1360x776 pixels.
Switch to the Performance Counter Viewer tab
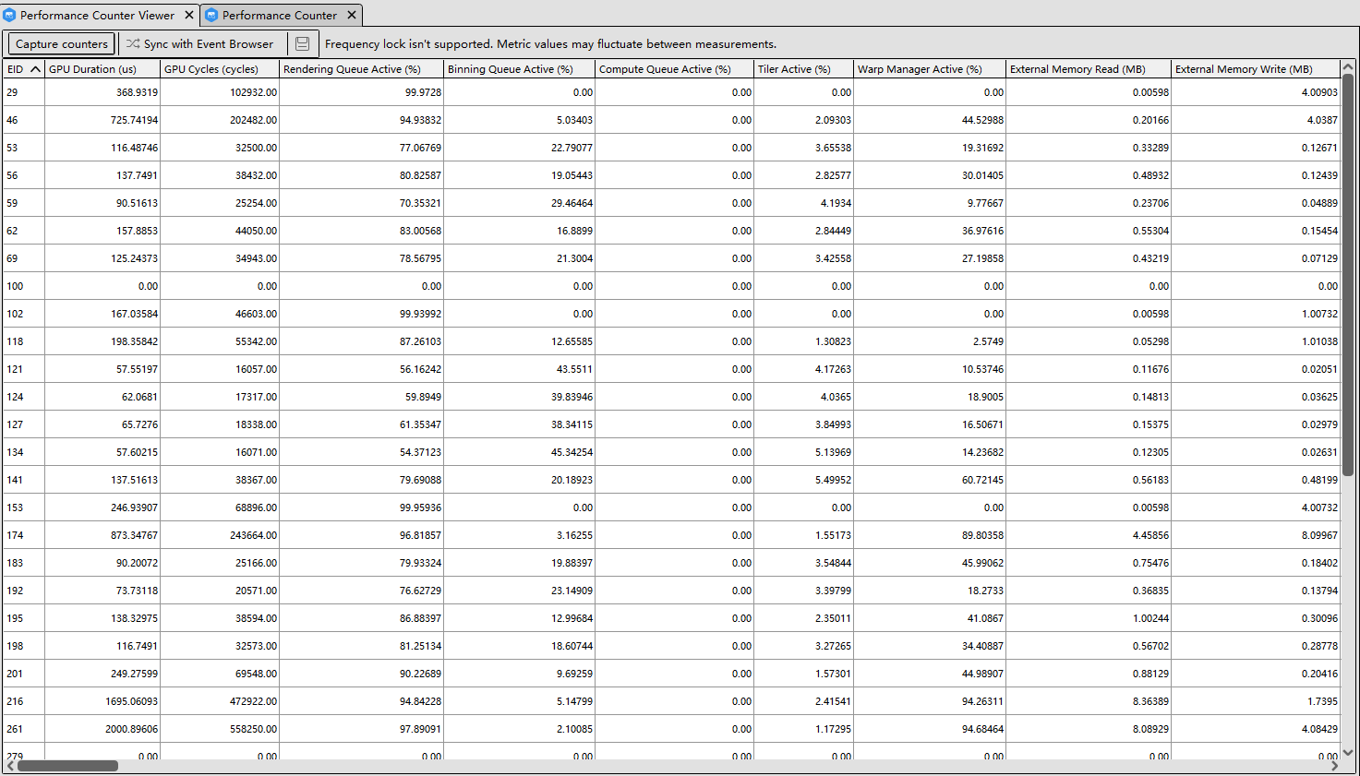coord(98,15)
